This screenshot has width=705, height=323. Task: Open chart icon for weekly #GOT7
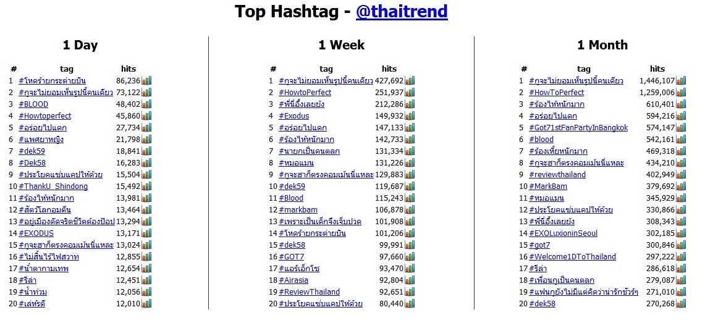[x=410, y=256]
